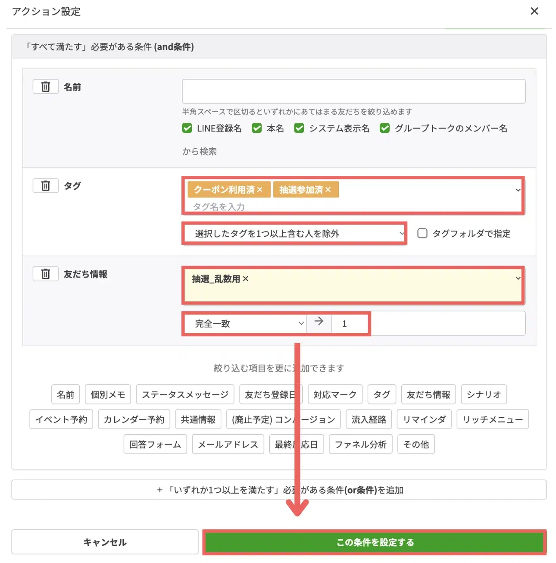Add the シナリオ filter
This screenshot has height=563, width=556.
coord(484,394)
